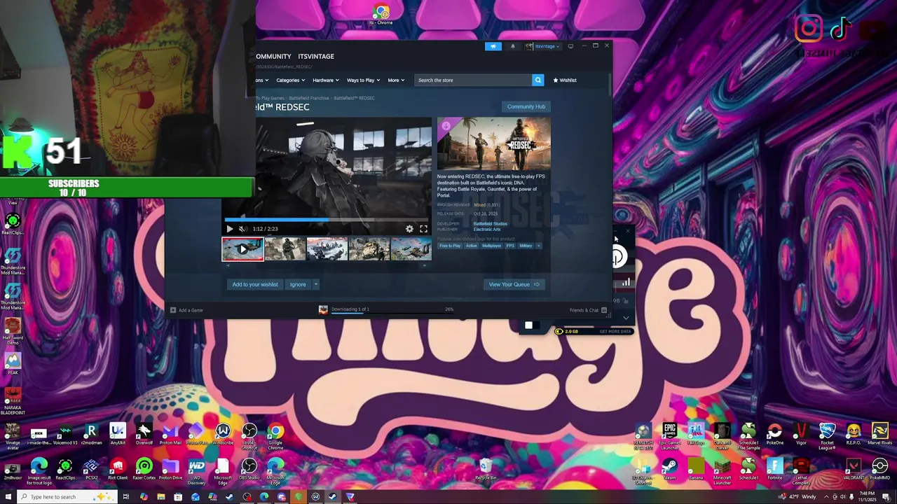Open the Overwolf desktop icon
The width and height of the screenshot is (897, 504).
point(144,435)
